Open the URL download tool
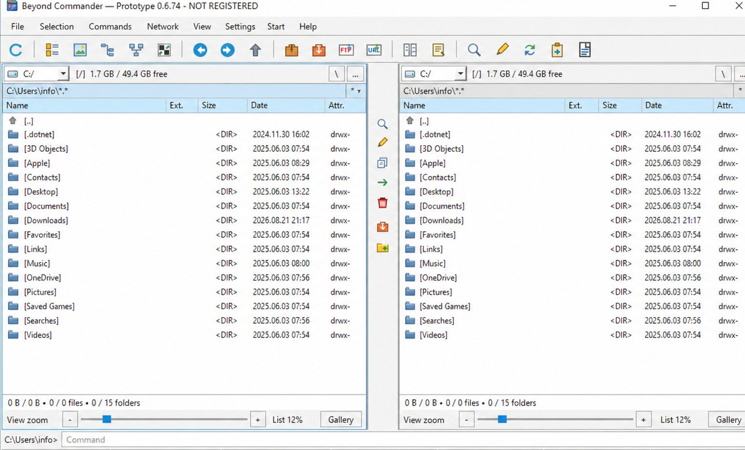Screen dimensions: 745x450 tap(374, 50)
